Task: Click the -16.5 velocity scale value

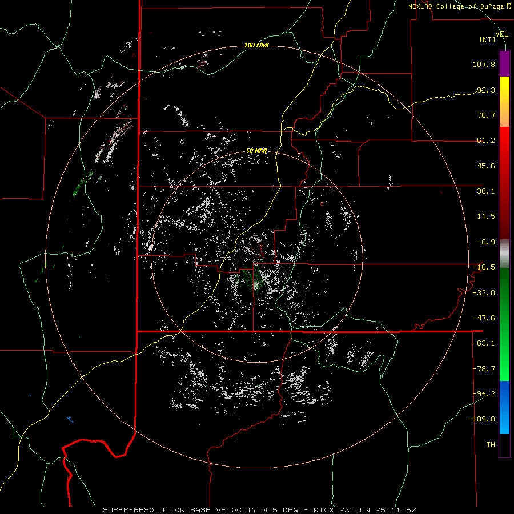Action: pyautogui.click(x=484, y=267)
